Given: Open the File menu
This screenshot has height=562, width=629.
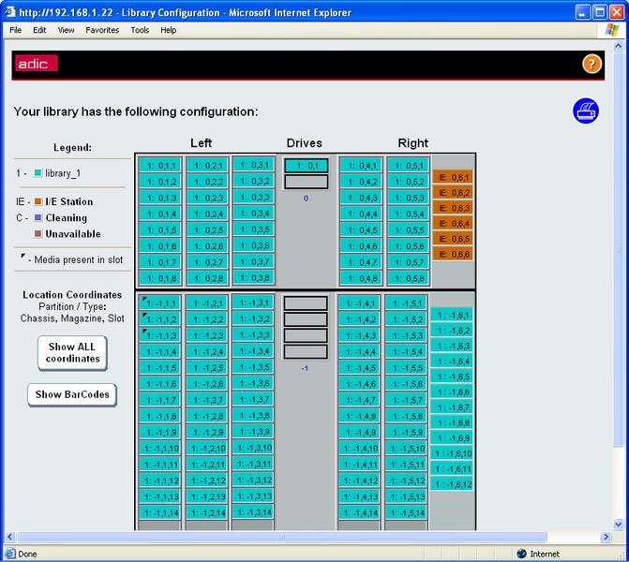Looking at the screenshot, I should coord(16,30).
